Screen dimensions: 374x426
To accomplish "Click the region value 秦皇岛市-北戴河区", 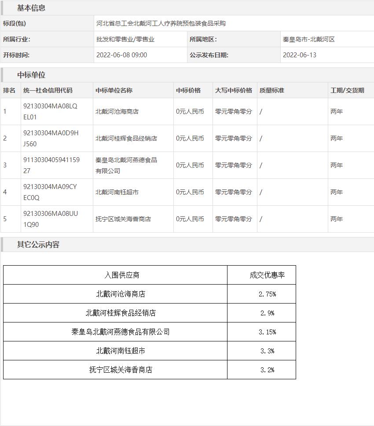I will point(308,39).
